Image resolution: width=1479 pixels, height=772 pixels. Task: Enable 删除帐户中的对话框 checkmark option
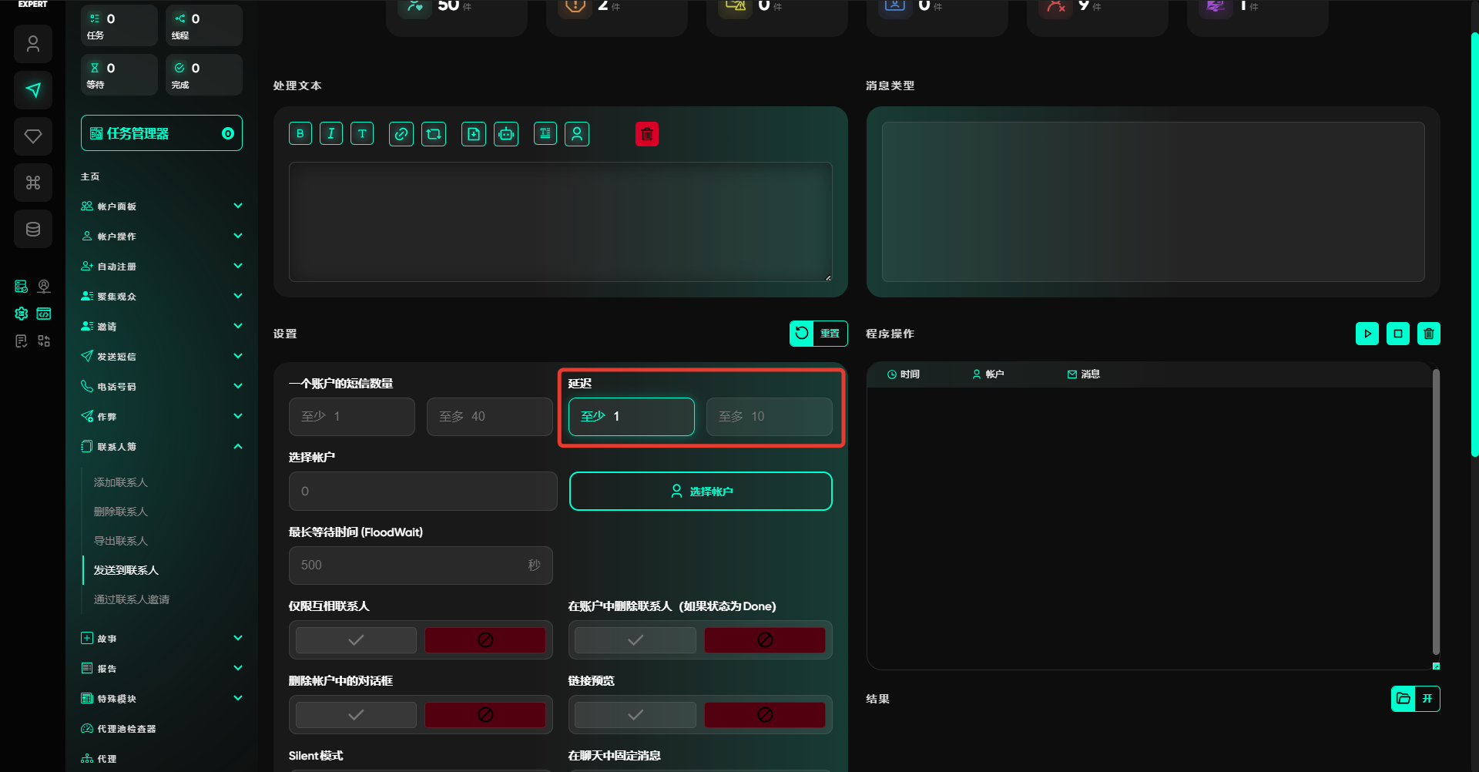pyautogui.click(x=356, y=715)
